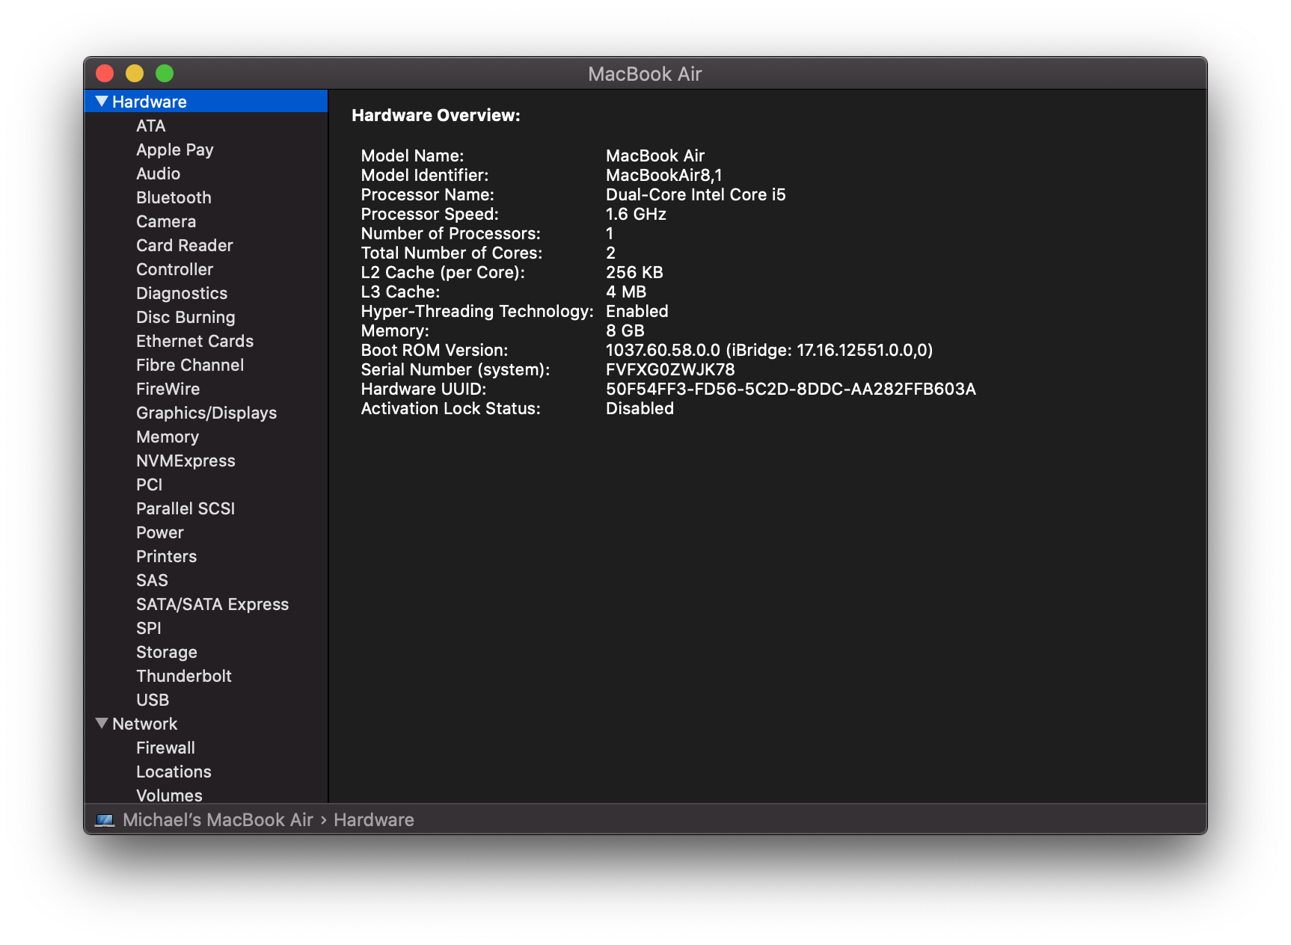Viewport: 1291px width, 945px height.
Task: Collapse the Hardware disclosure triangle
Action: pos(102,102)
